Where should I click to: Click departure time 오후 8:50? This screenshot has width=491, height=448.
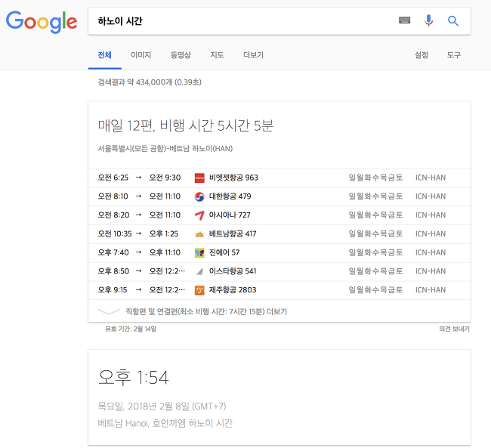113,271
